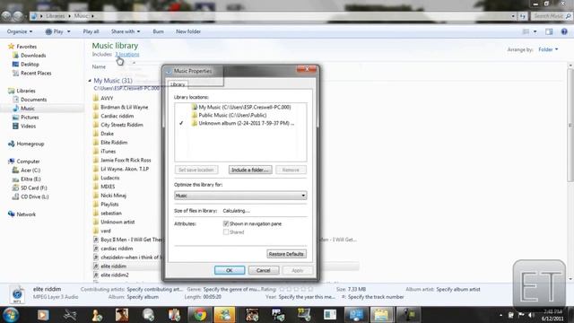Click the Library tab in Music Properties
The image size is (574, 323).
pyautogui.click(x=178, y=84)
